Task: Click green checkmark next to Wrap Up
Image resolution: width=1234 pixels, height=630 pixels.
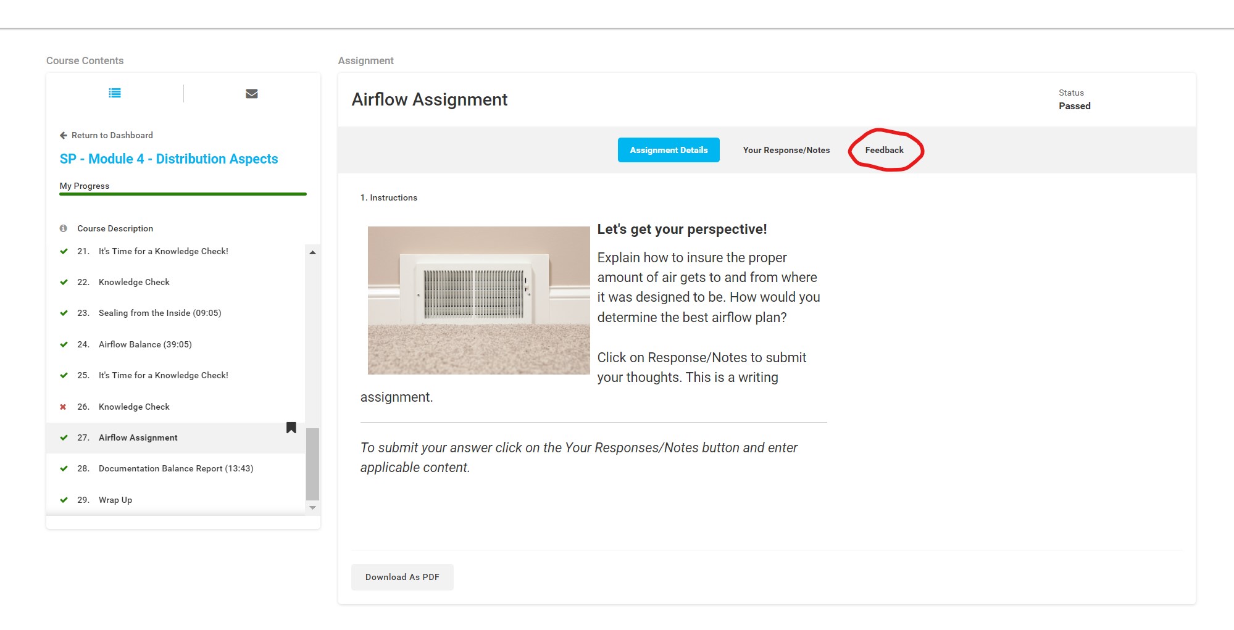Action: point(64,500)
